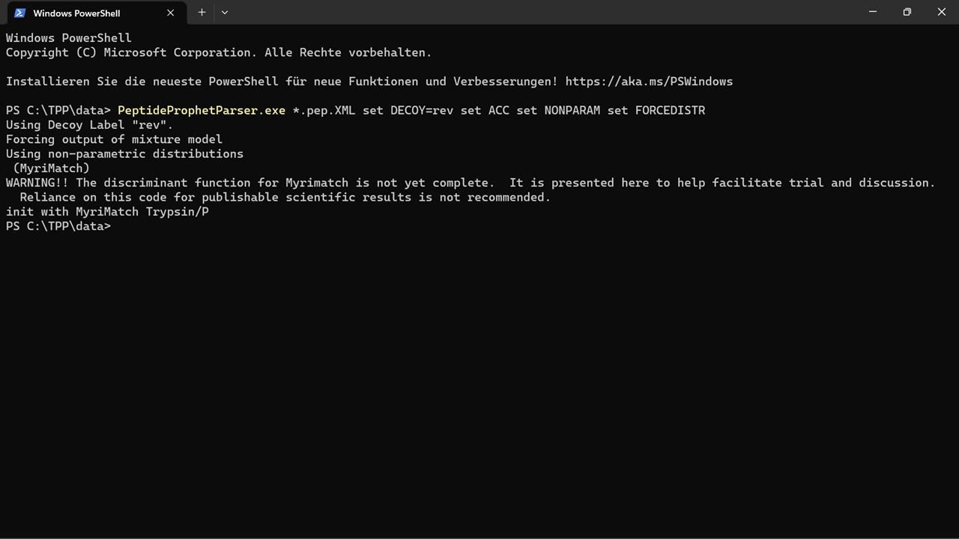Click "Using non-parametric distributions" text
The image size is (959, 539).
[124, 154]
